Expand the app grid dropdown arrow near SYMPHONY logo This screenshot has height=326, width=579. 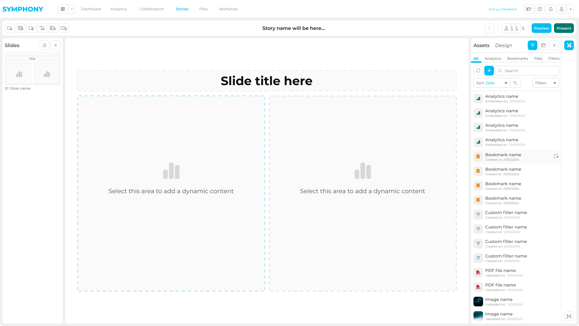point(71,9)
